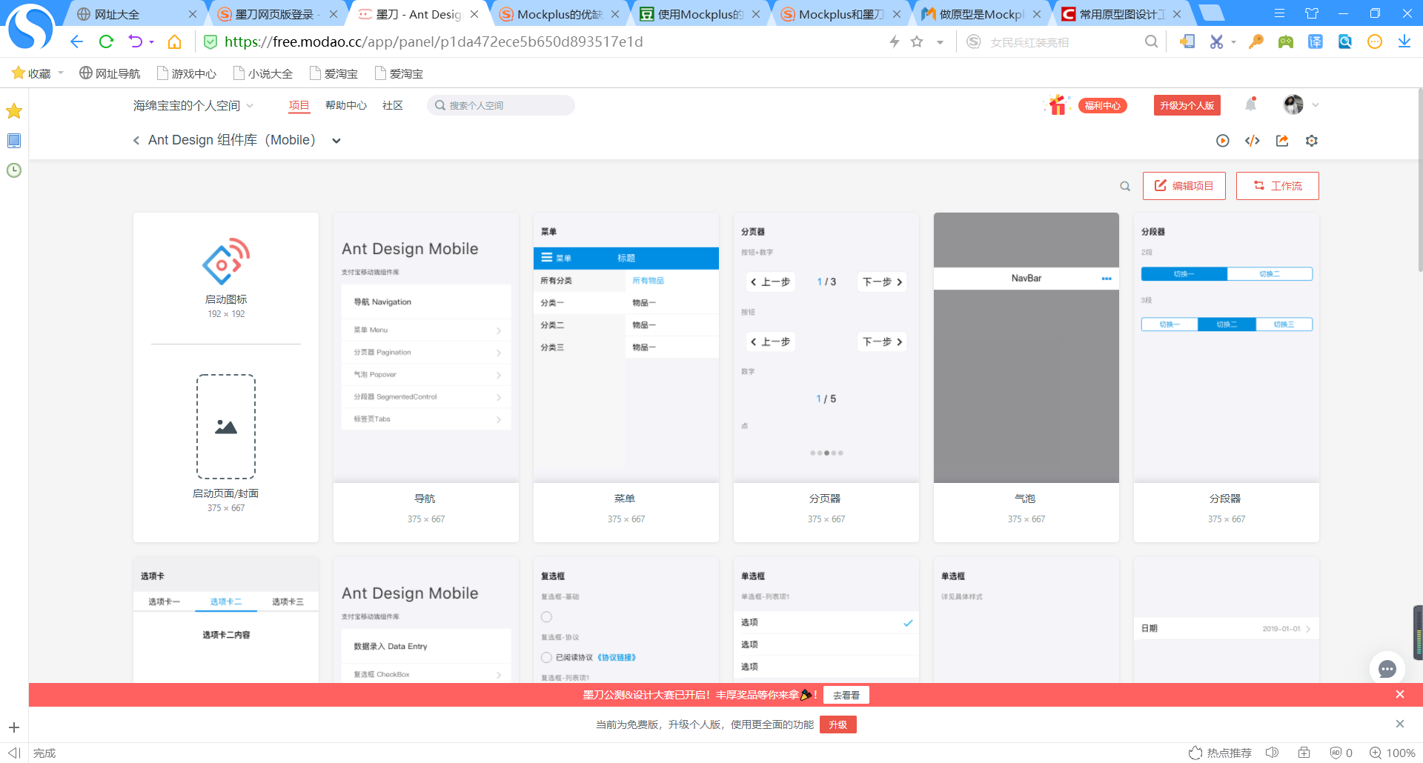Expand the 收藏 bookmarks dropdown arrow
The image size is (1423, 763).
(61, 73)
